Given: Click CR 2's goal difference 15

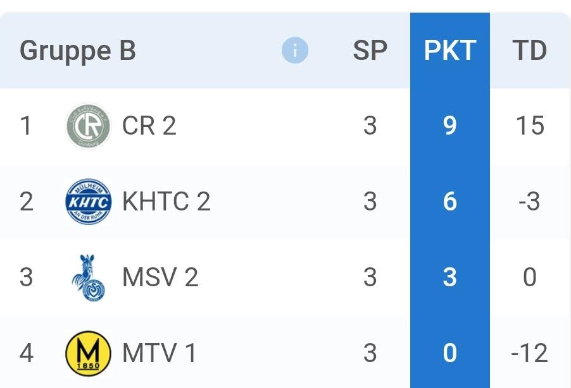Looking at the screenshot, I should click(x=529, y=126).
